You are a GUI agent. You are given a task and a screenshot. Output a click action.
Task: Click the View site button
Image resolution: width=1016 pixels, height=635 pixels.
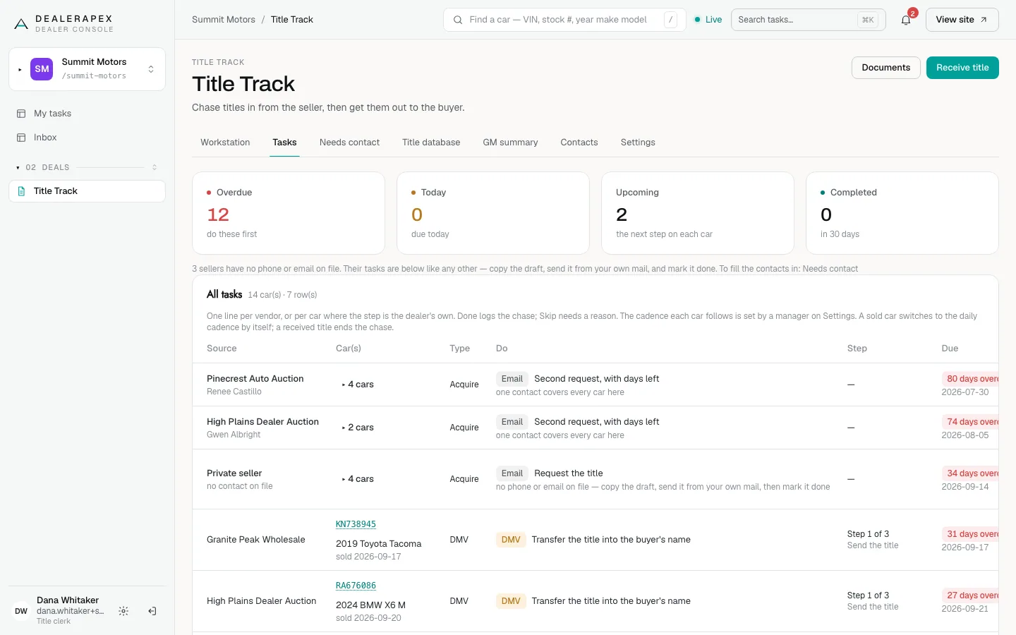[962, 20]
